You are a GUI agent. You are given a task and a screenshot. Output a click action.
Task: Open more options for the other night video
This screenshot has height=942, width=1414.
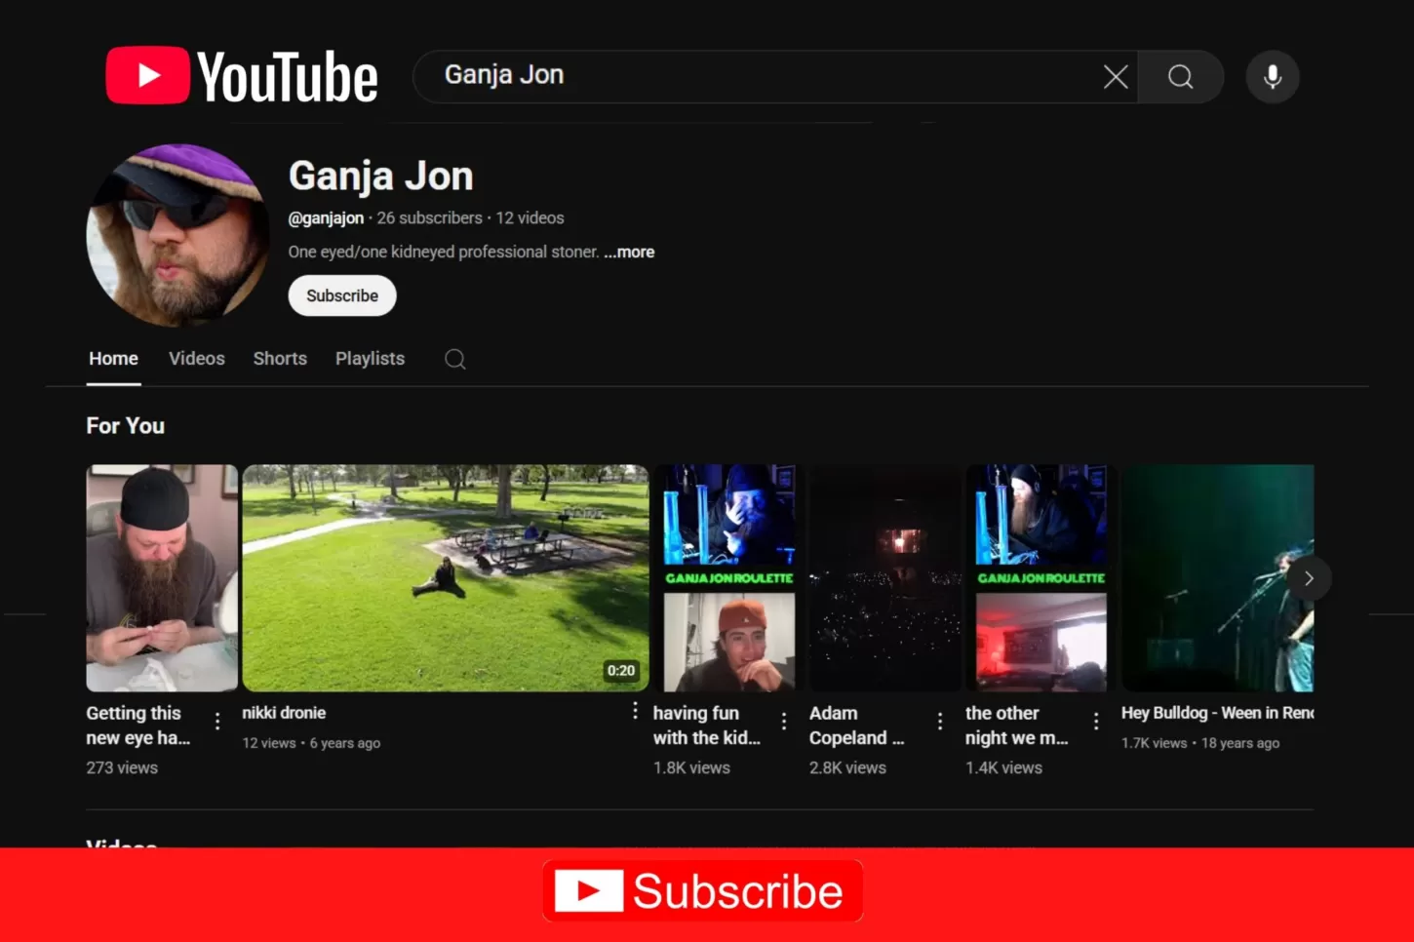pos(1096,721)
